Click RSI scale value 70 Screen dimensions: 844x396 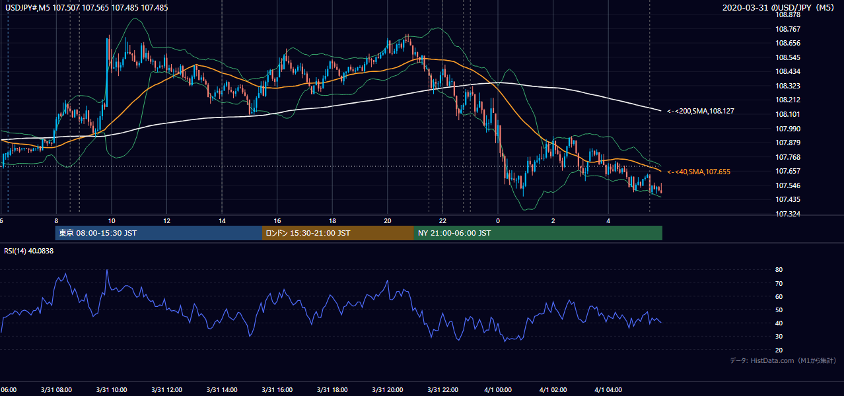point(779,283)
